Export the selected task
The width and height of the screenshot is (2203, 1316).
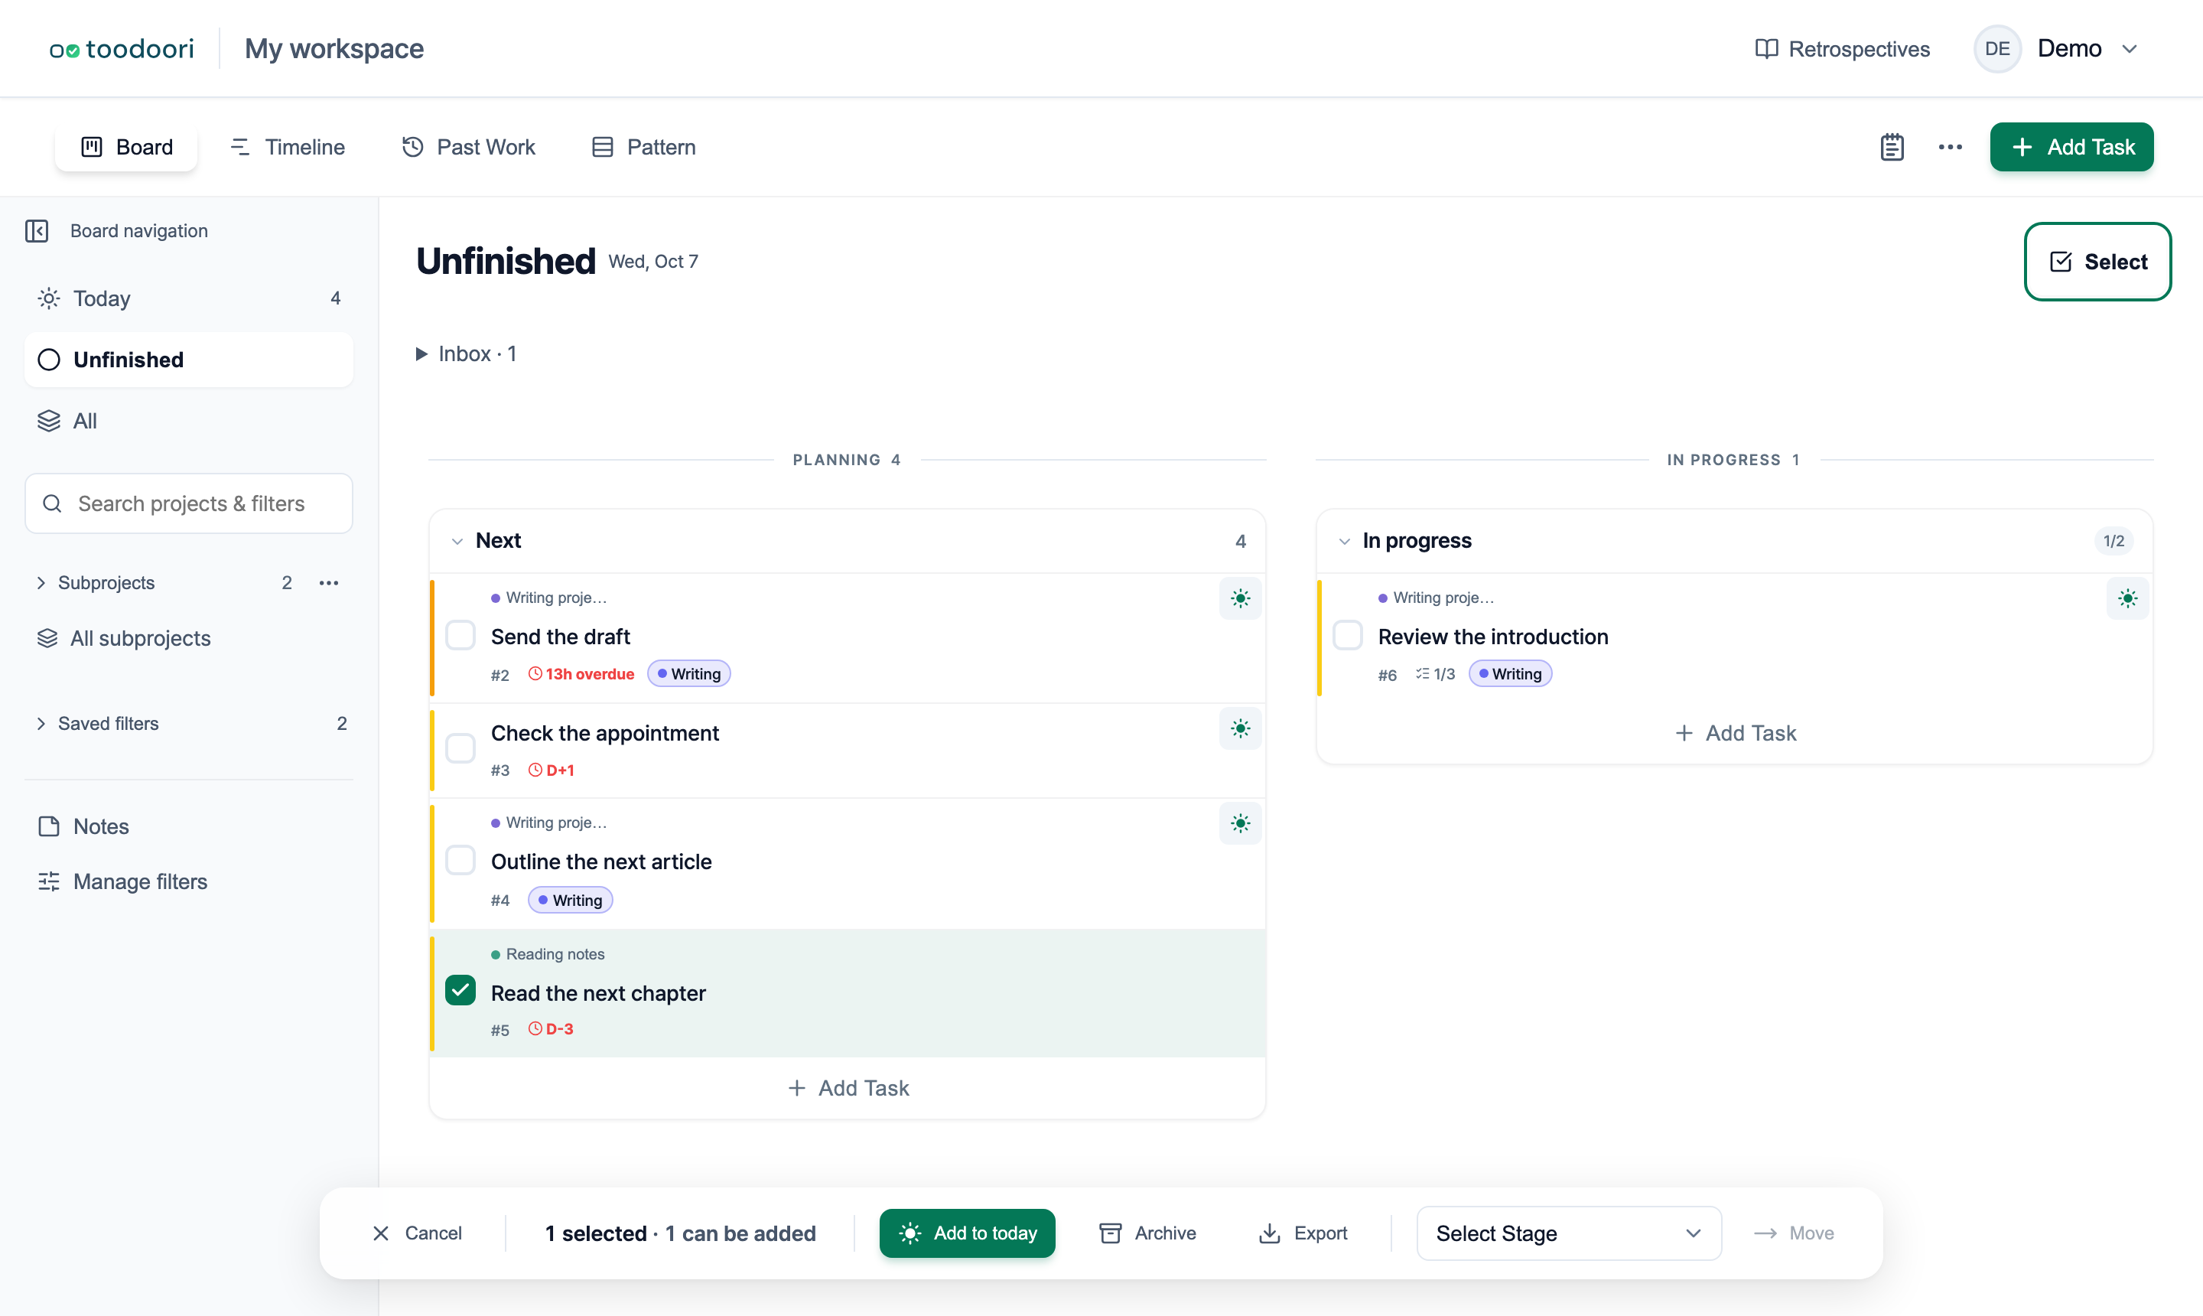pos(1303,1233)
